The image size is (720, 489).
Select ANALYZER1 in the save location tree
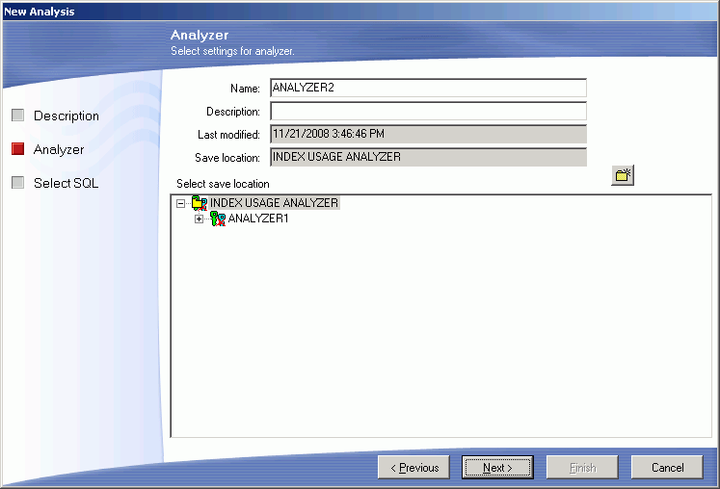(258, 219)
